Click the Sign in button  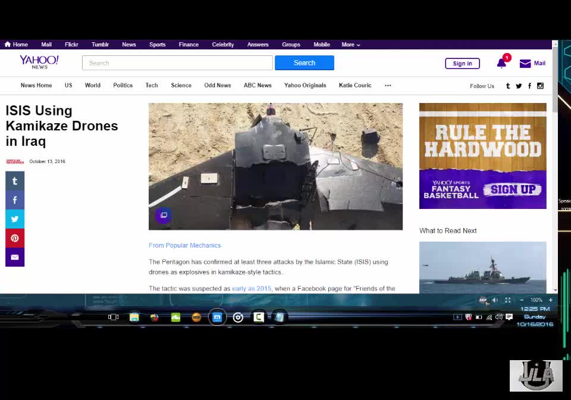tap(463, 63)
